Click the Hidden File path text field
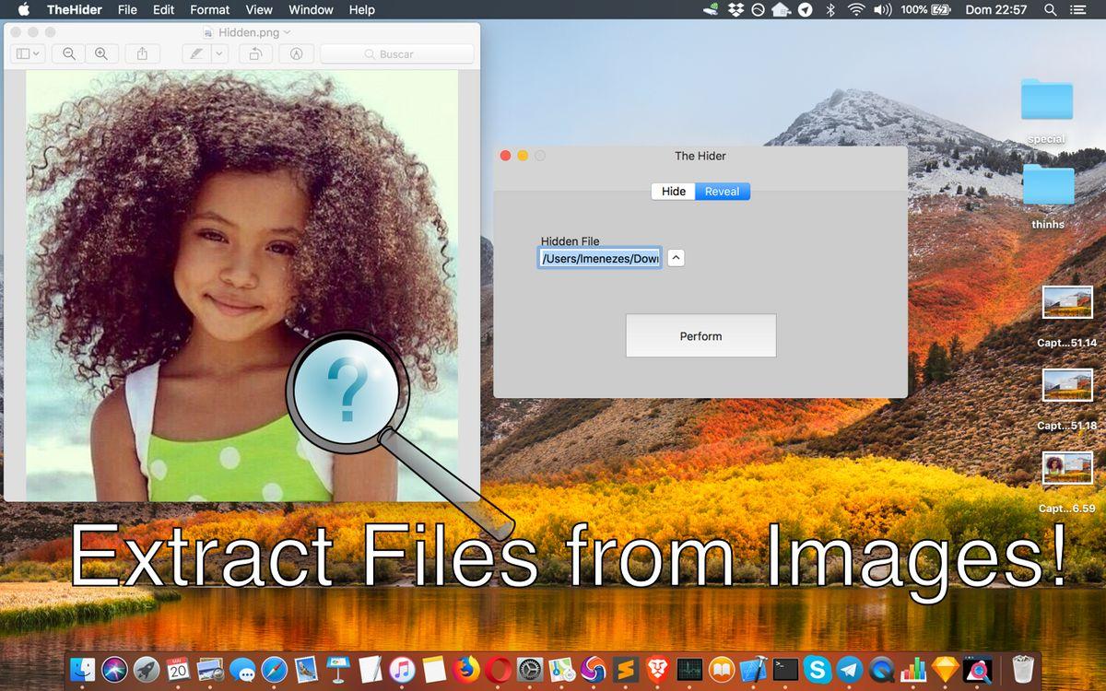This screenshot has height=691, width=1106. 600,259
